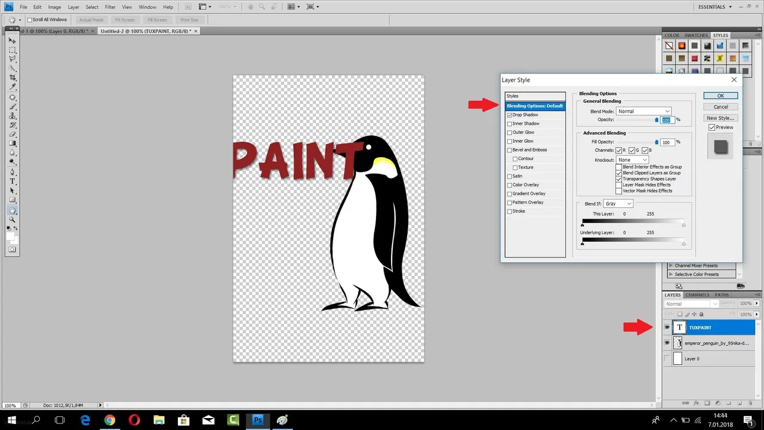
Task: Enable Scroll All Windows checkbox
Action: point(30,20)
